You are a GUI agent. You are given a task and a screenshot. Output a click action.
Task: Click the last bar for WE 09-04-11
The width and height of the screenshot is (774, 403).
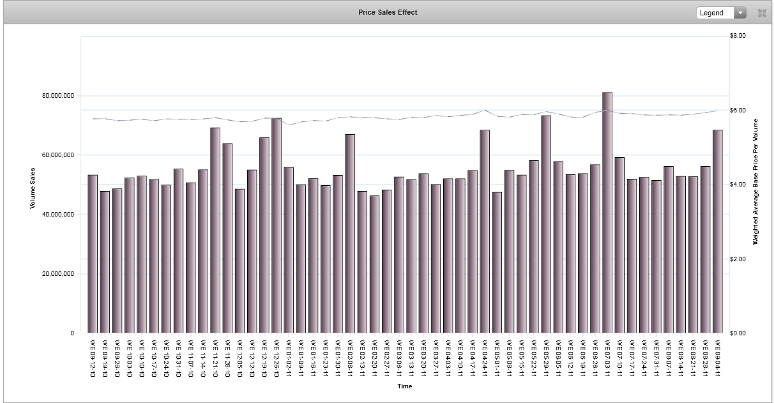click(x=718, y=231)
